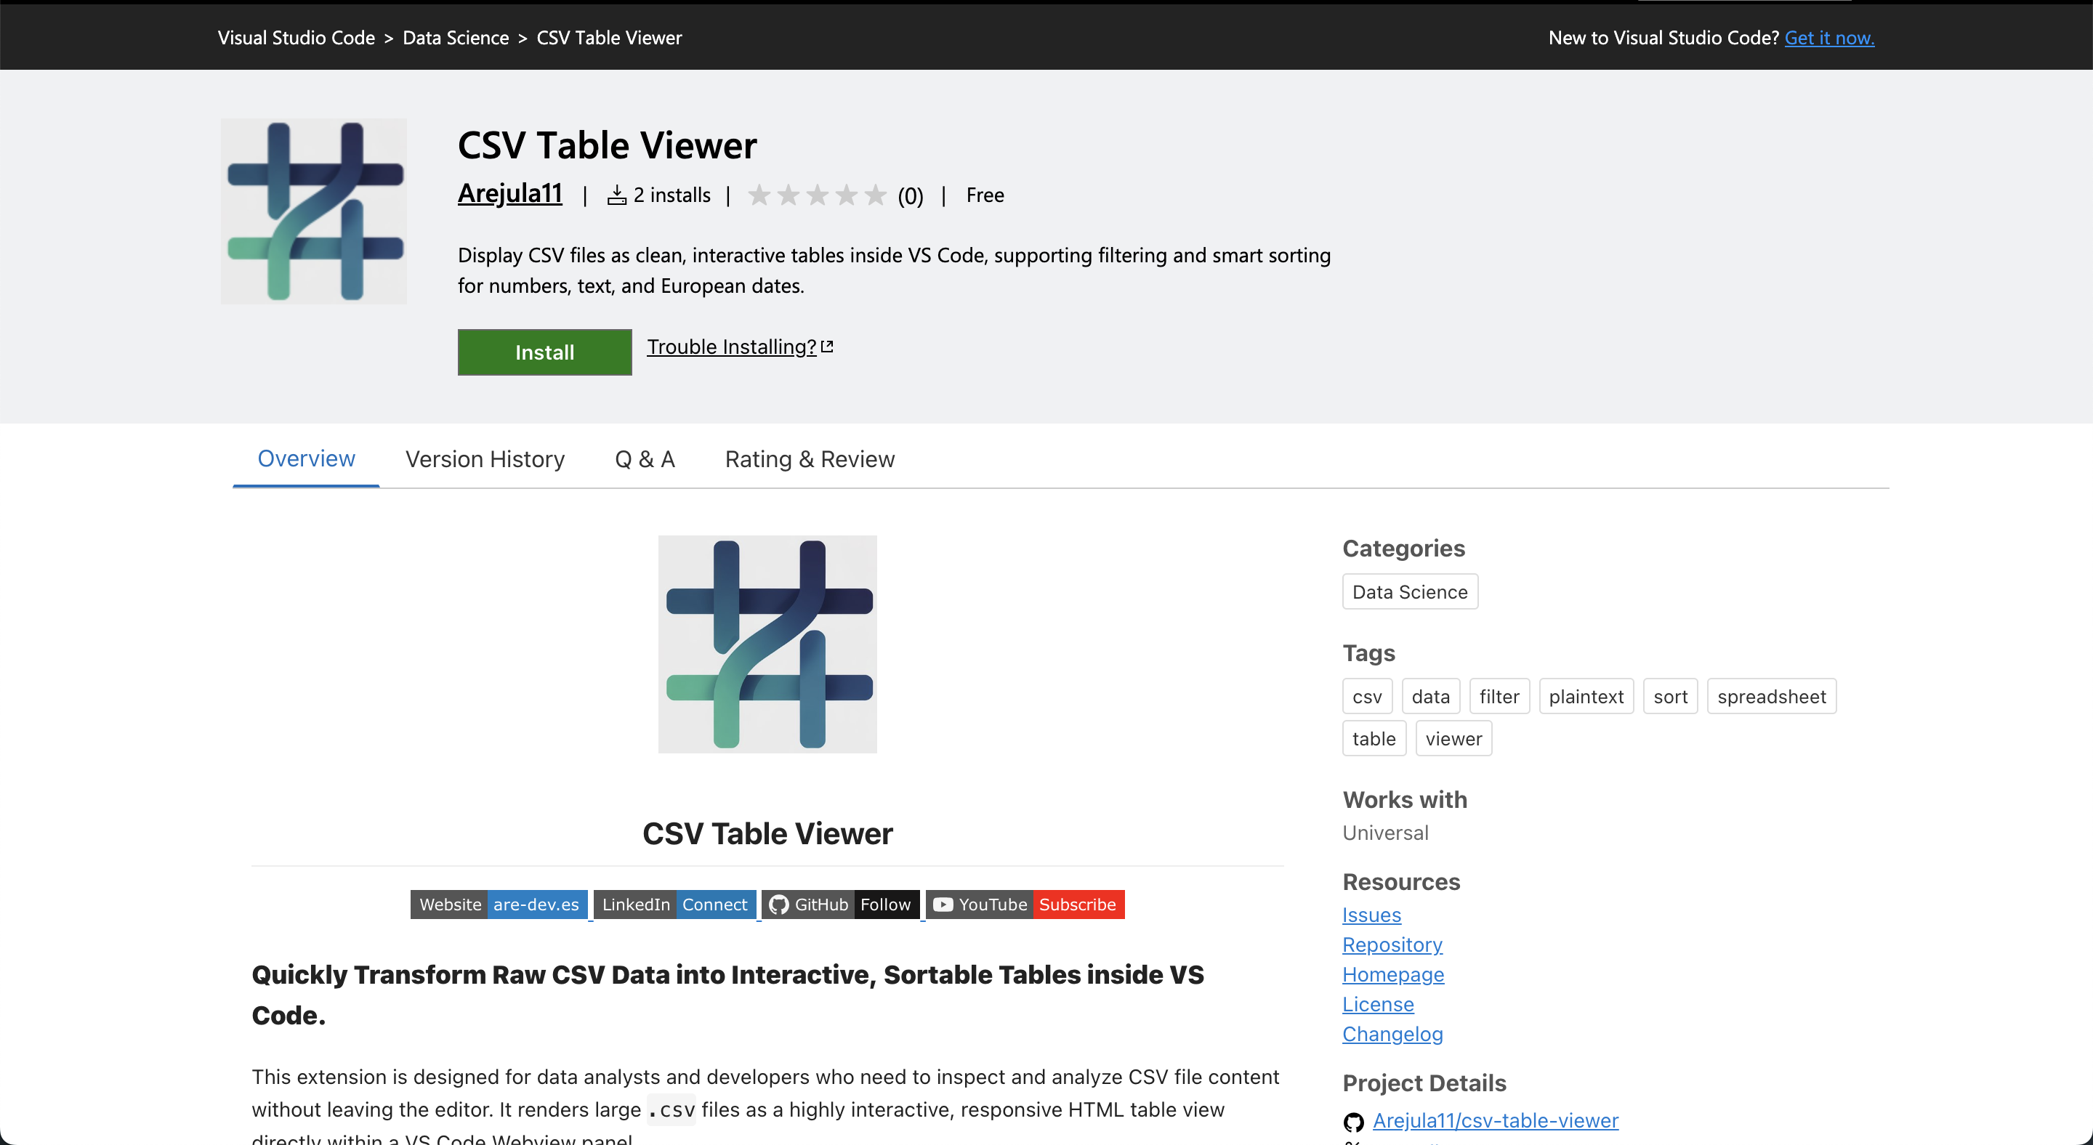
Task: Open the Changelog link
Action: point(1392,1034)
